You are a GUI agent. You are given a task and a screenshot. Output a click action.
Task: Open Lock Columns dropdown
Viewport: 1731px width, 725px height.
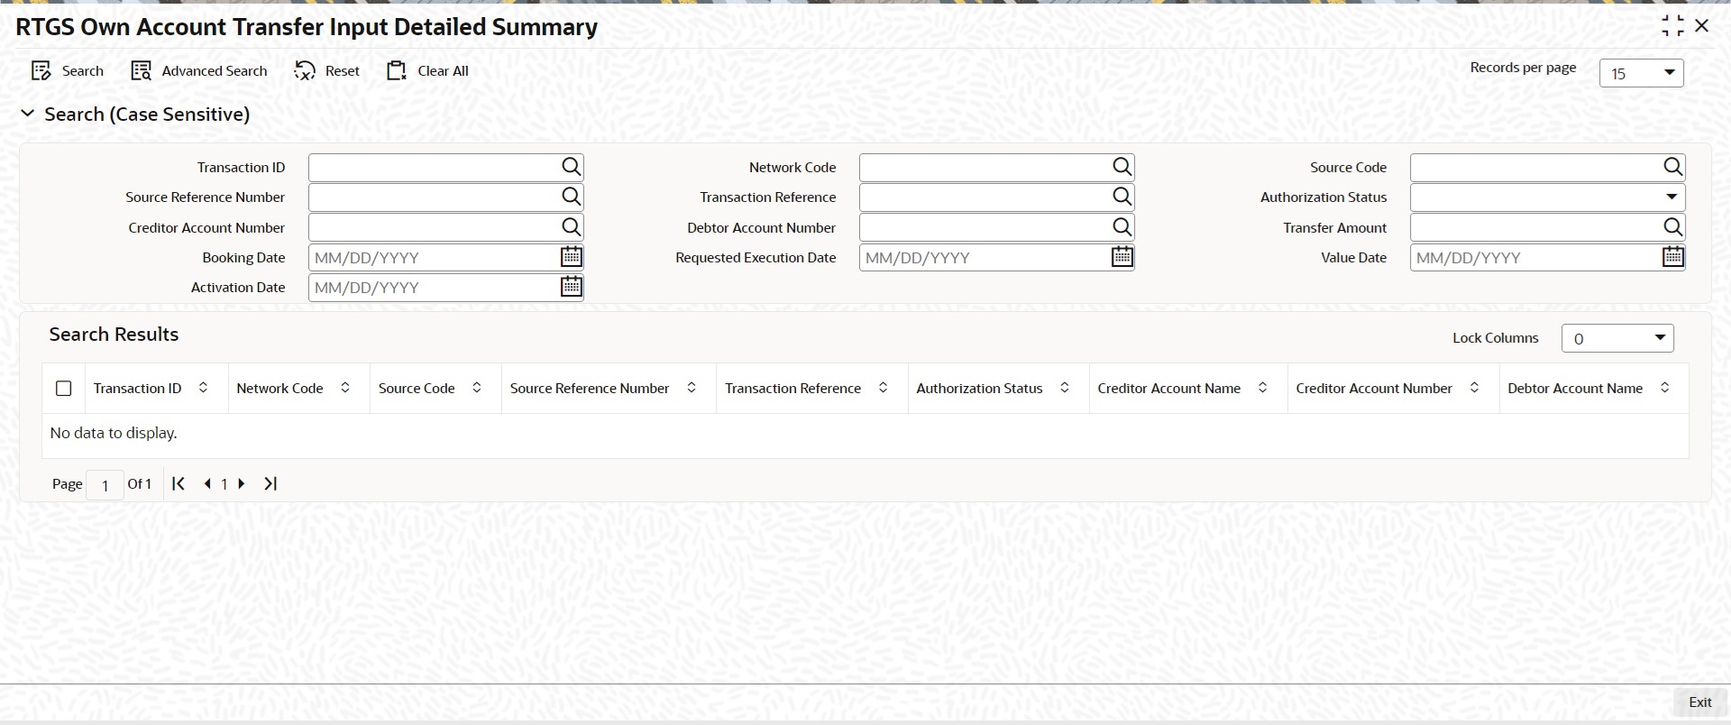[1617, 338]
